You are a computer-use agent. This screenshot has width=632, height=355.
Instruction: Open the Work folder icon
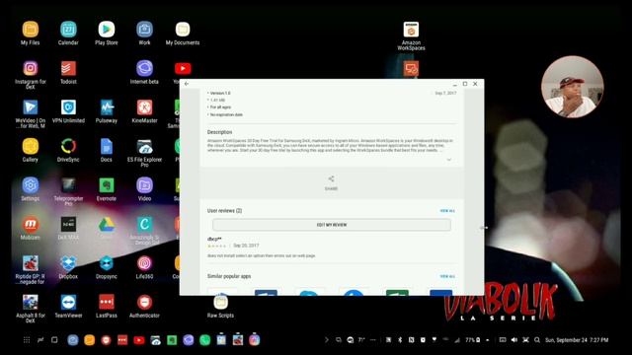tap(144, 31)
